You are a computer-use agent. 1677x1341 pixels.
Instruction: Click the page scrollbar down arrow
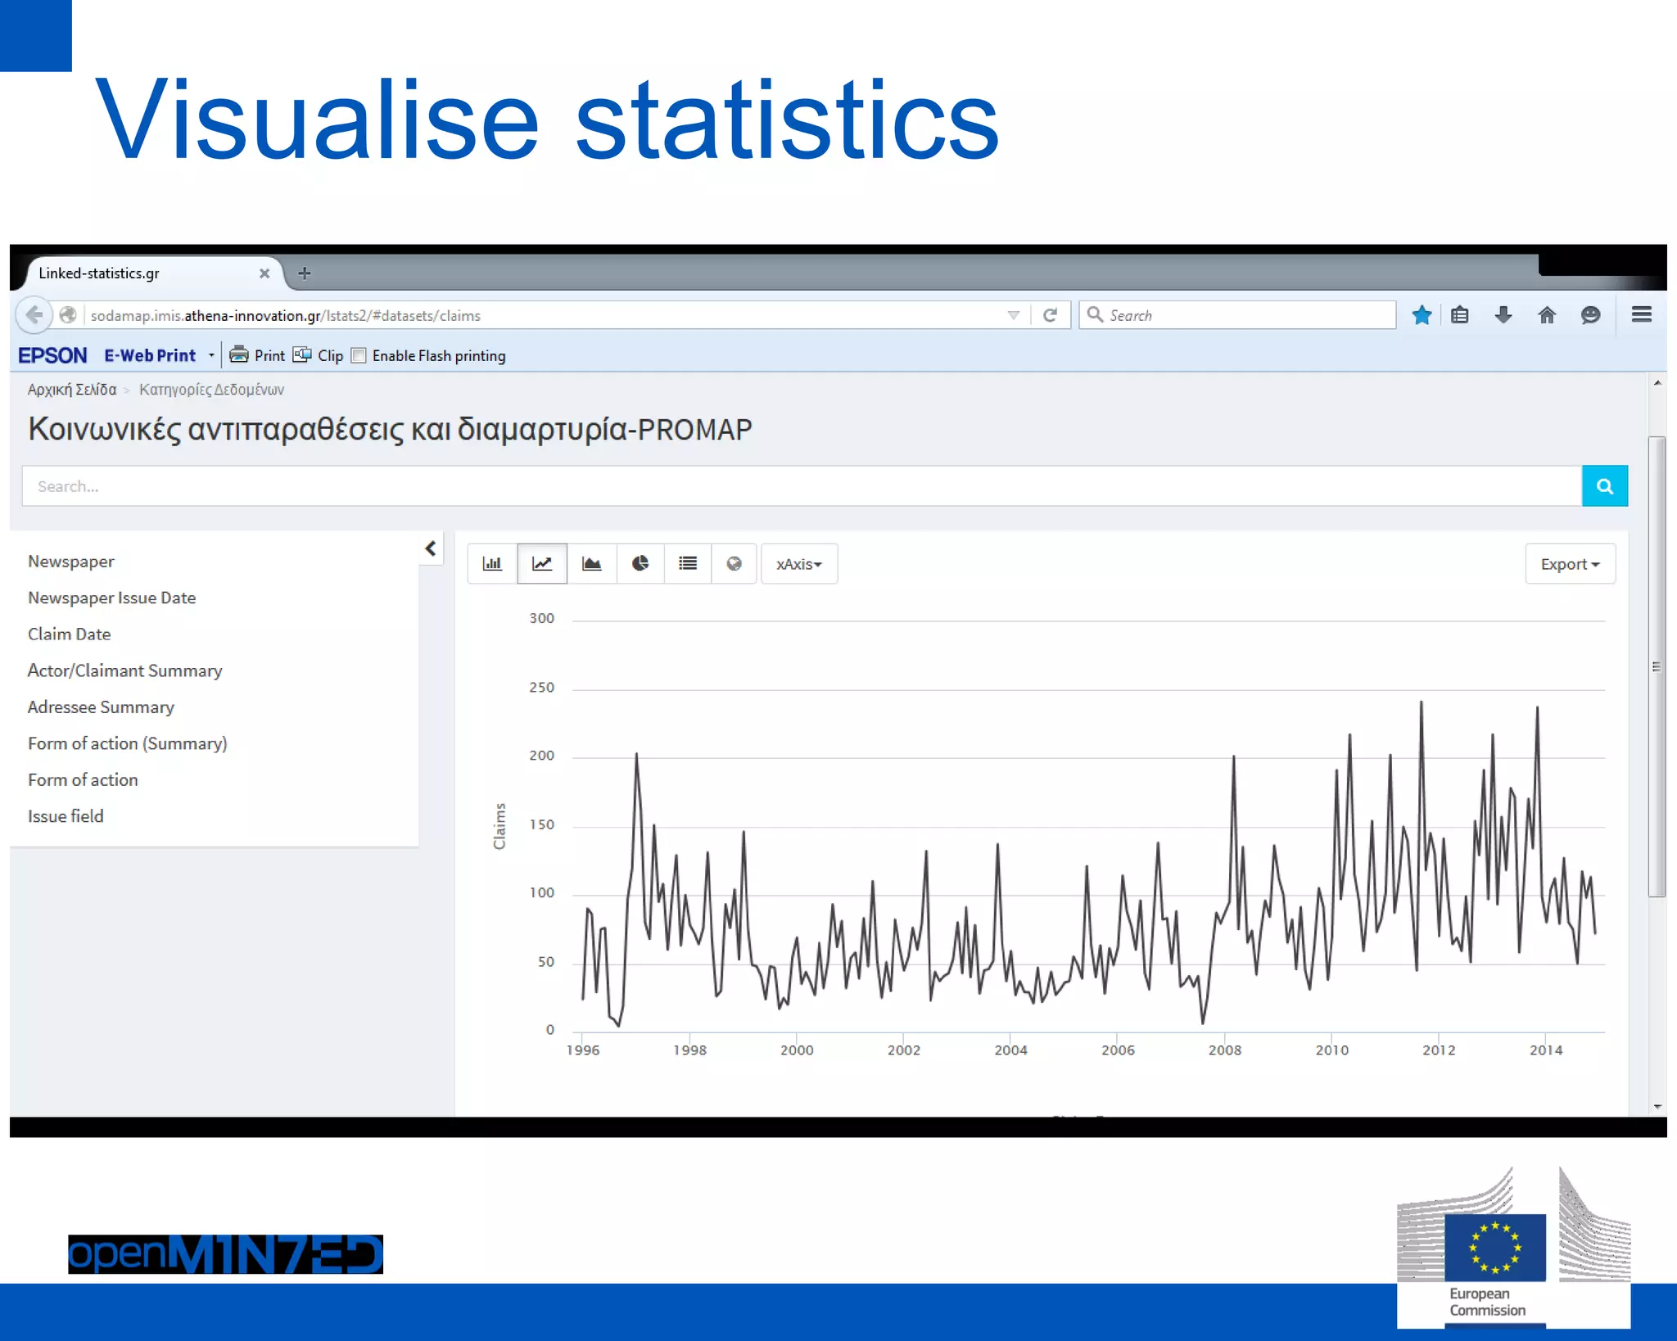(x=1657, y=1106)
